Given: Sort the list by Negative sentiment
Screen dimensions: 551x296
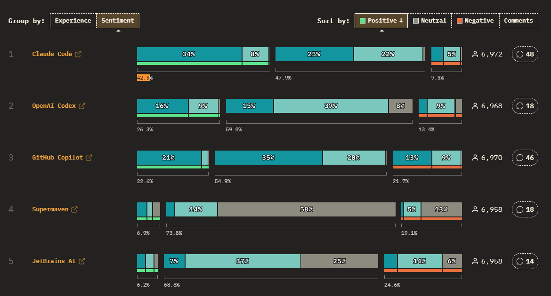Looking at the screenshot, I should (476, 21).
